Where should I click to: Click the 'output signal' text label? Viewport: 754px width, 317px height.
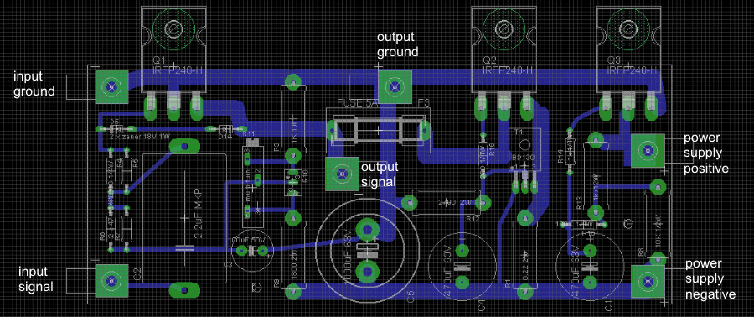(380, 174)
